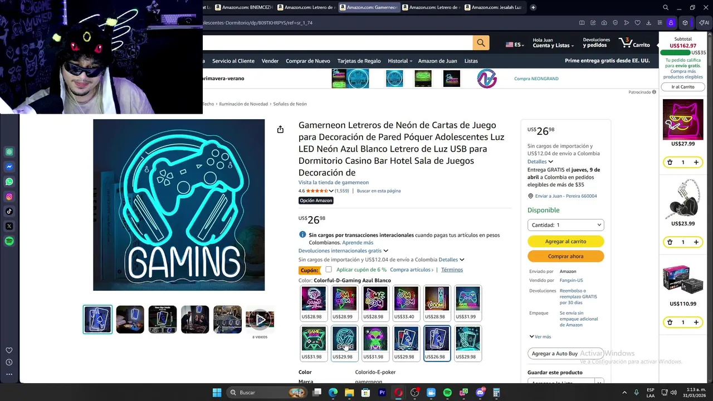713x401 pixels.
Task: Take snapshot with camera toolbar icon
Action: [x=604, y=23]
